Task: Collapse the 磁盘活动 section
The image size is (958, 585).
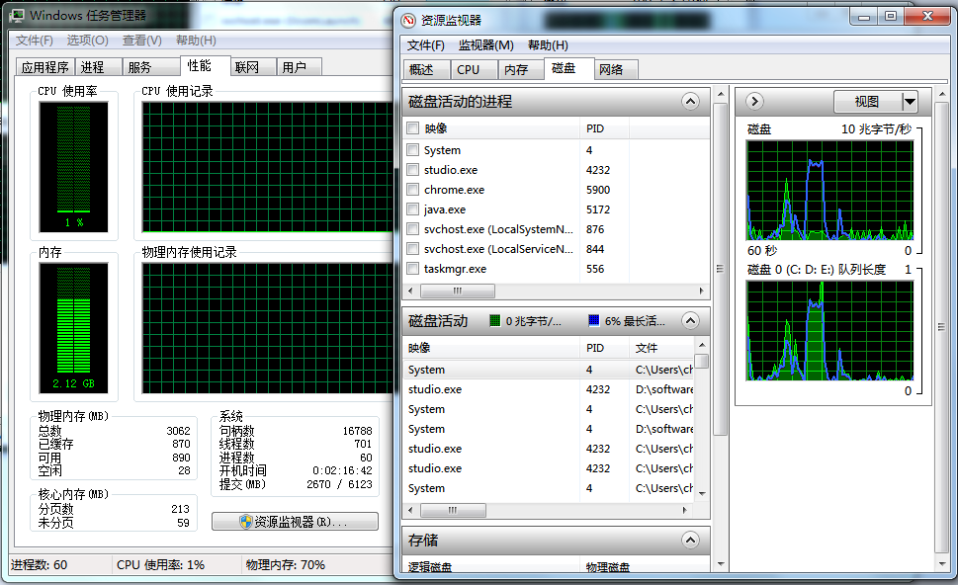Action: (x=690, y=320)
